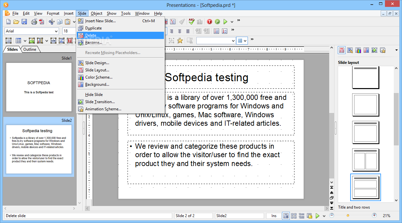Expand the table insert dropdown arrow
Screen dimensions: 402x223
click(x=25, y=41)
